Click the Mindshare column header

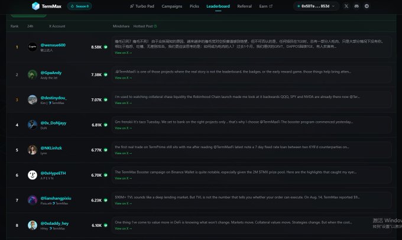(x=121, y=26)
